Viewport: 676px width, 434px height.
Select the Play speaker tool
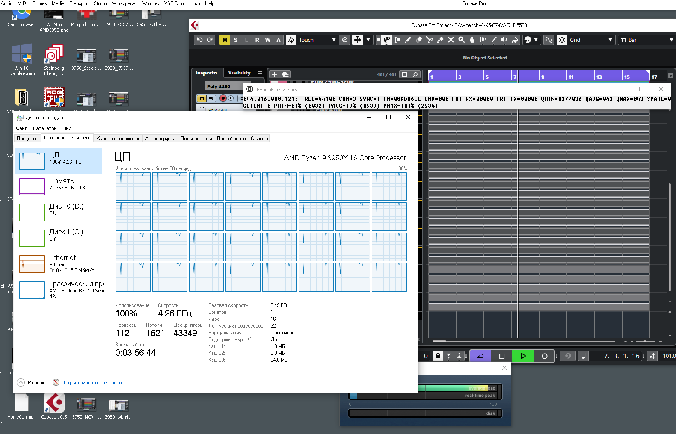coord(504,40)
